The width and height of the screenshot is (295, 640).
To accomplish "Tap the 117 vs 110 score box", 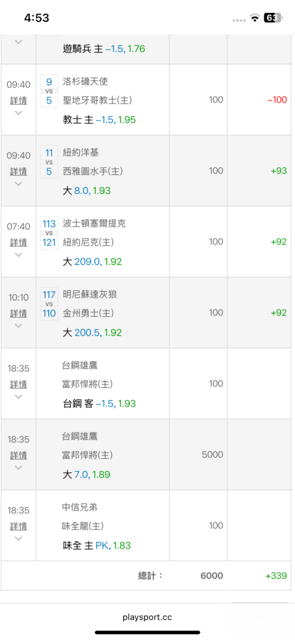I will [x=49, y=303].
